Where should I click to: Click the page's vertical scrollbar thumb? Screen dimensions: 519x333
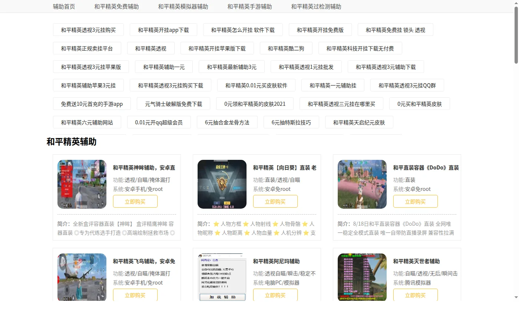coord(516,35)
